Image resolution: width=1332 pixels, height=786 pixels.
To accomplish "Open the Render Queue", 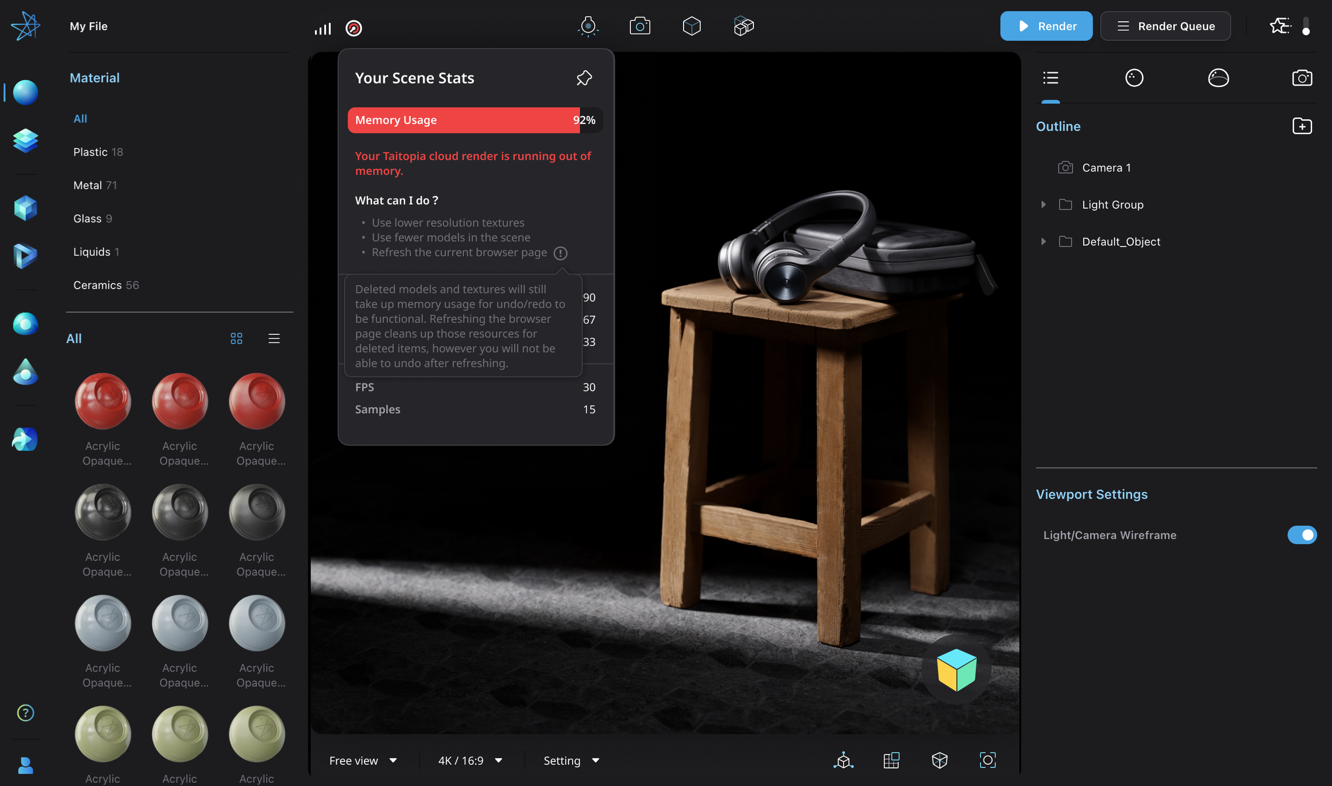I will [x=1165, y=26].
